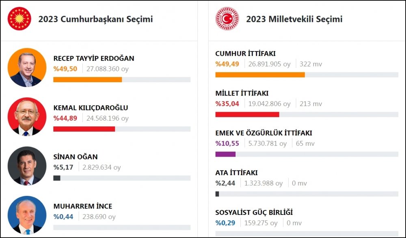Click the MİLLET İTTİFAKI alliance label
The height and width of the screenshot is (238, 406).
(242, 93)
